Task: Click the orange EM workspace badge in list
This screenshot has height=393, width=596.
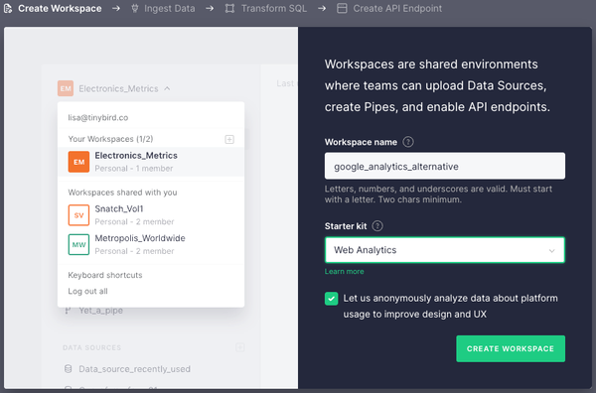Action: pos(78,162)
